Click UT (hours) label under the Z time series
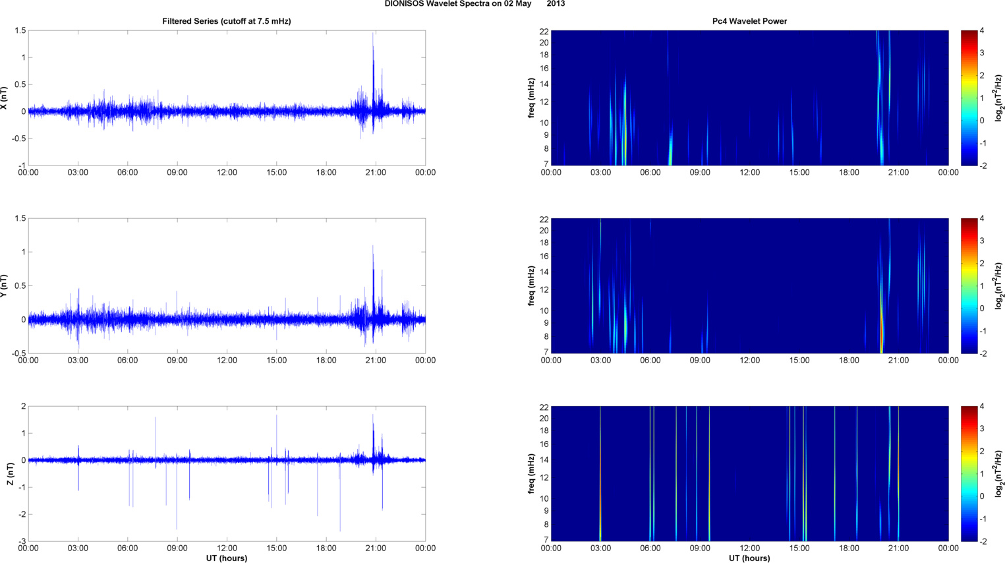The height and width of the screenshot is (563, 1005). tap(226, 558)
